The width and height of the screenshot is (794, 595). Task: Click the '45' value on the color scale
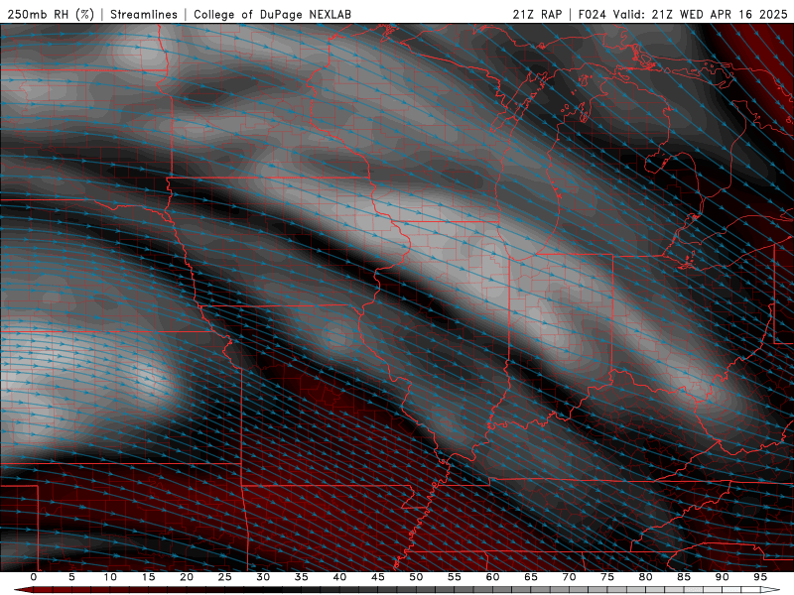click(378, 577)
